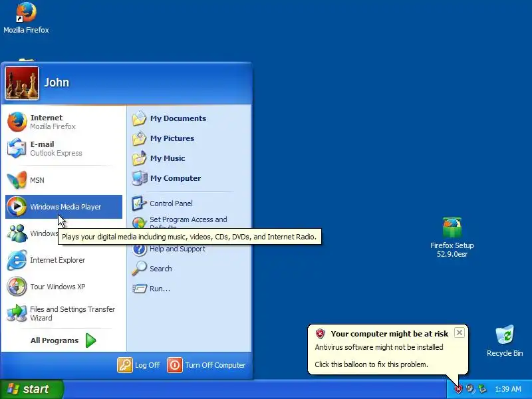This screenshot has height=399, width=532.
Task: Click the MSN butterfly icon
Action: 17,180
